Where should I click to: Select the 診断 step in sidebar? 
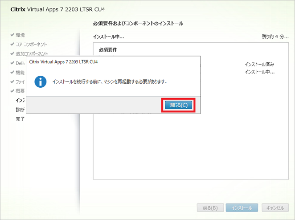(x=20, y=110)
